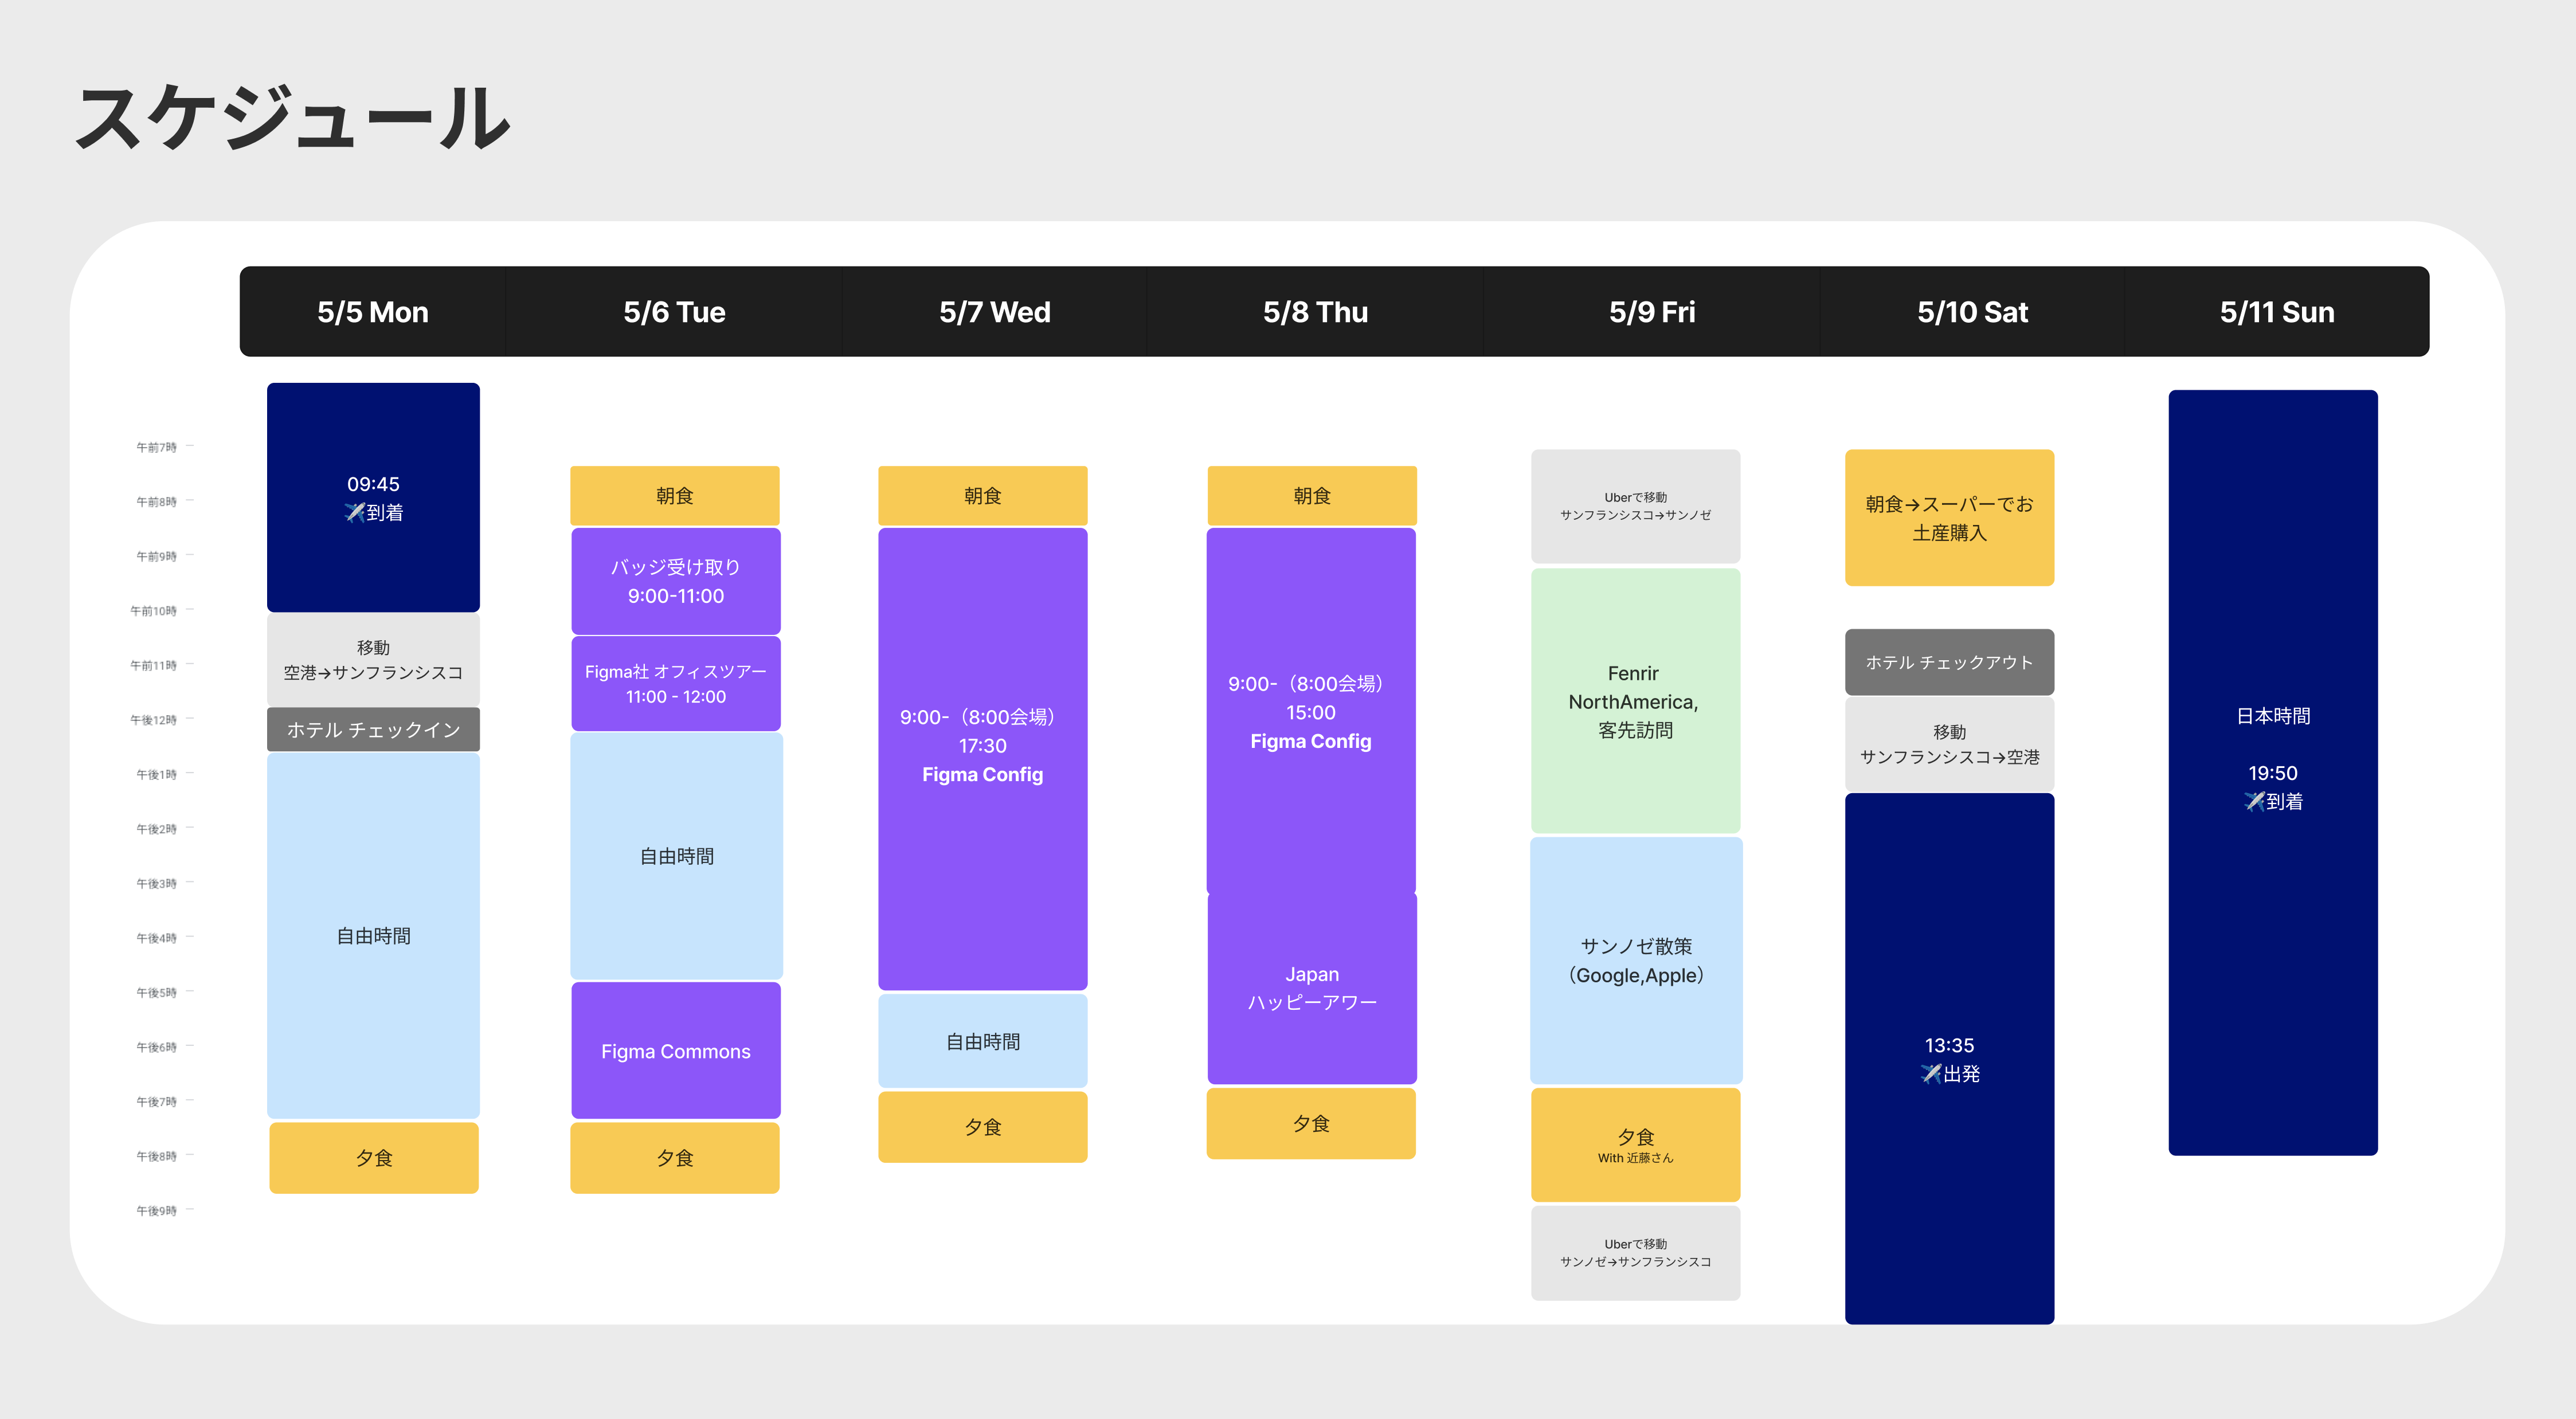Image resolution: width=2576 pixels, height=1419 pixels.
Task: Select the 5/11 Sun column header
Action: click(x=2277, y=312)
